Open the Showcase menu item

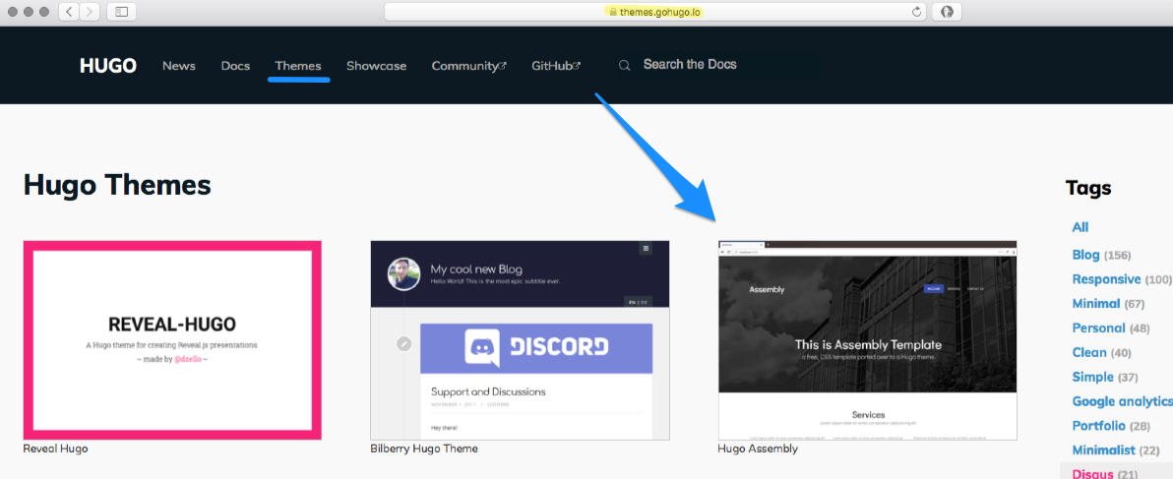pos(376,66)
